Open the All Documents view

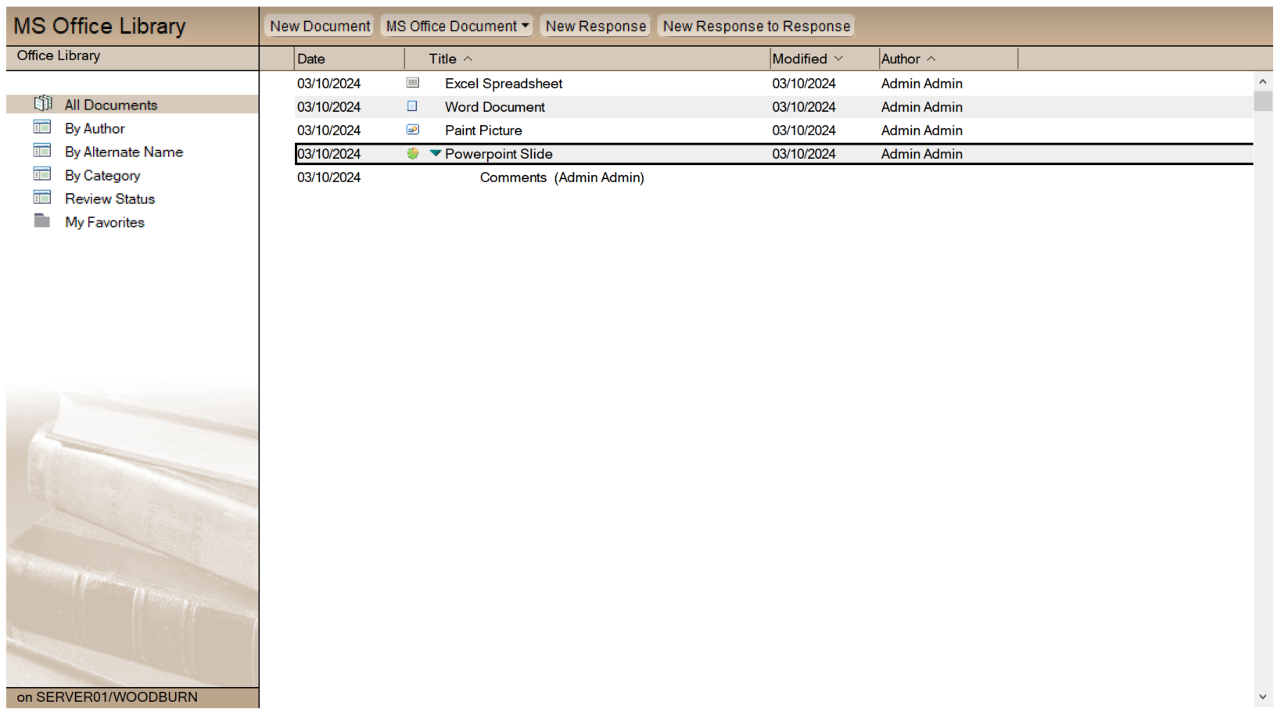[111, 105]
